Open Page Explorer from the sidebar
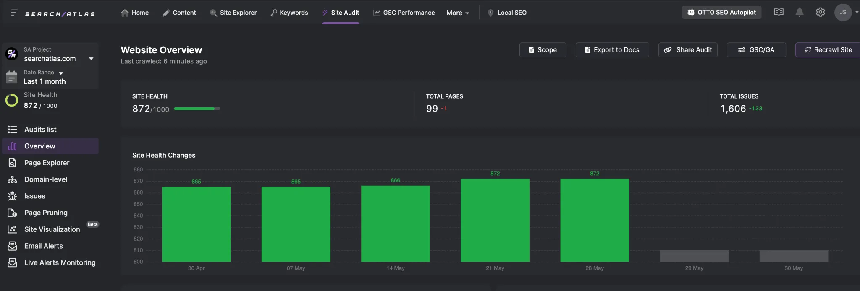Screen dimensions: 860x291 (x=47, y=163)
